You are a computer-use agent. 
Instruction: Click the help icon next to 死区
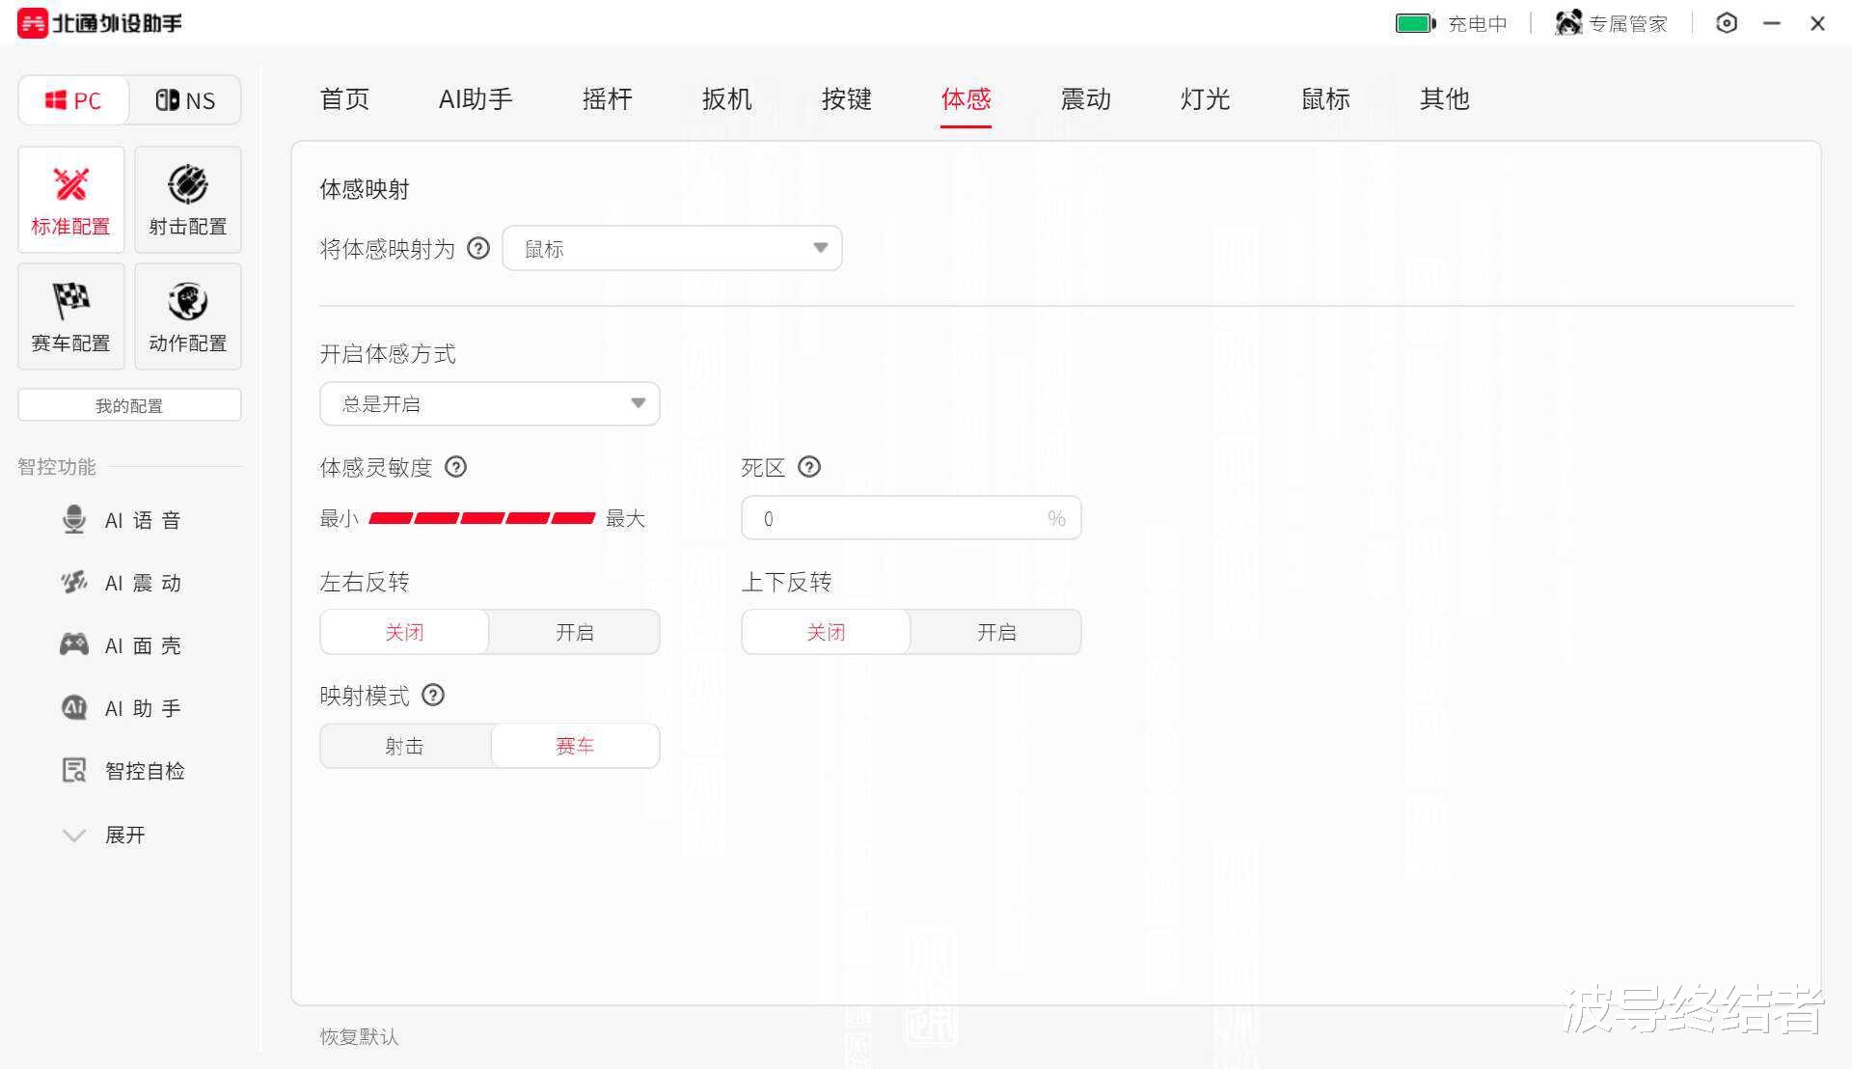809,467
